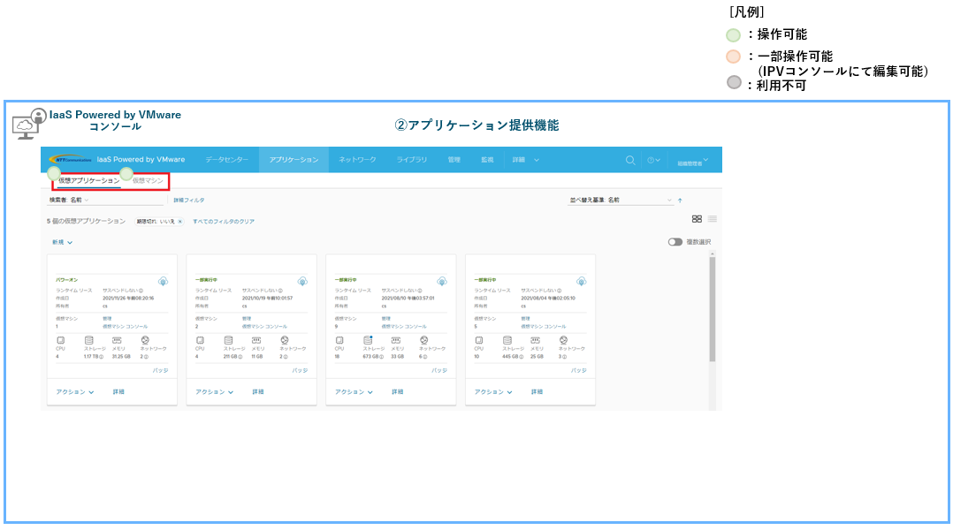Switch to grid card view icon
The height and width of the screenshot is (530, 953).
(x=697, y=219)
